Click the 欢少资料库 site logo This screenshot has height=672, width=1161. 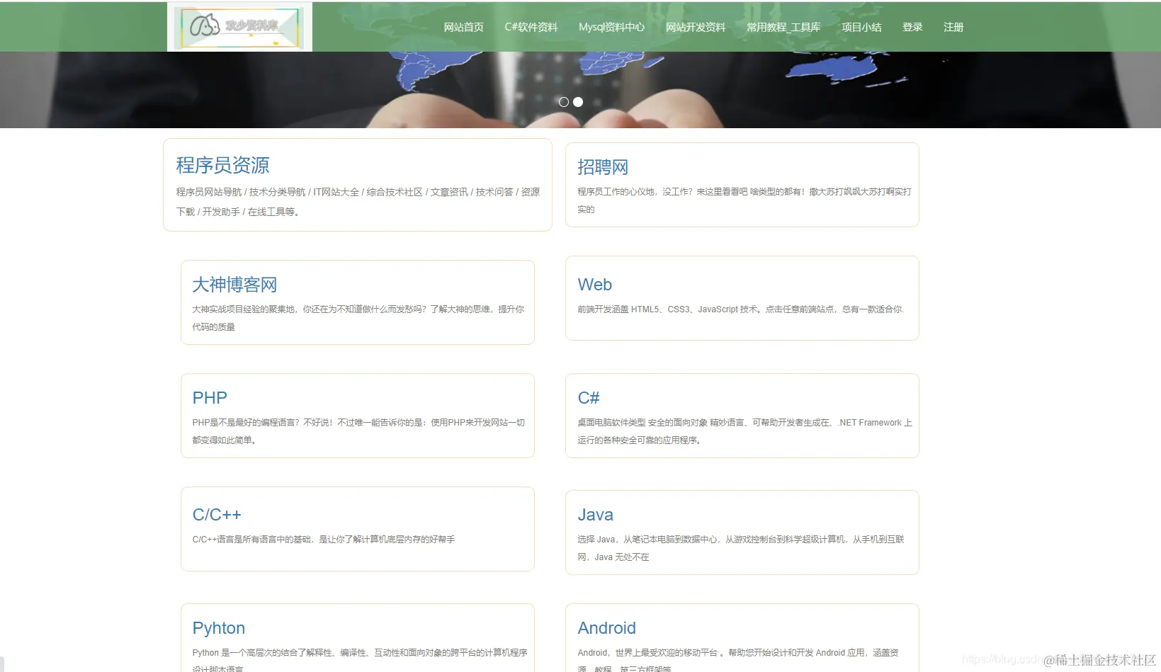pyautogui.click(x=239, y=27)
